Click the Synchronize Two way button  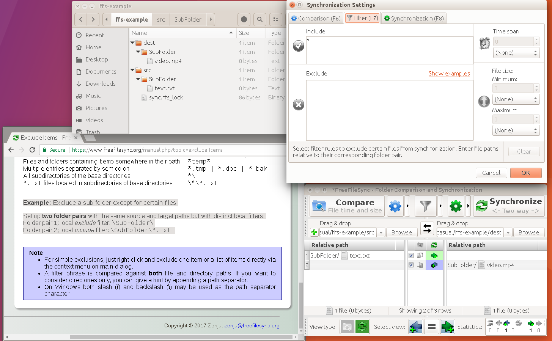509,206
